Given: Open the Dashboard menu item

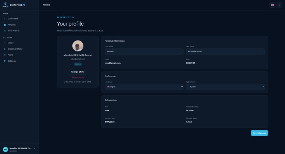Looking at the screenshot, I should point(19,19).
